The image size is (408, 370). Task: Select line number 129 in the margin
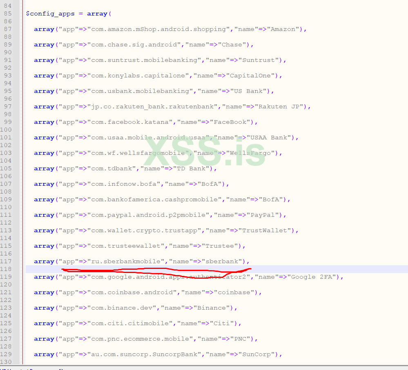6,354
